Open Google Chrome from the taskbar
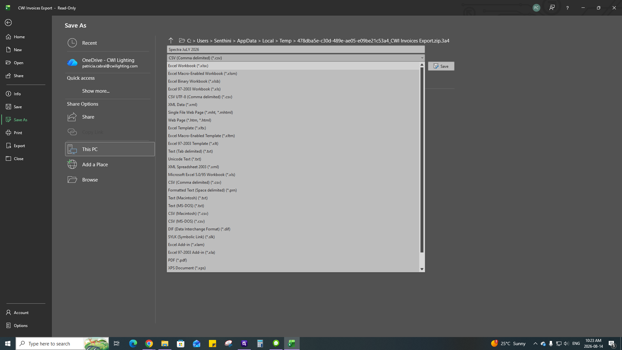This screenshot has width=622, height=350. click(149, 344)
